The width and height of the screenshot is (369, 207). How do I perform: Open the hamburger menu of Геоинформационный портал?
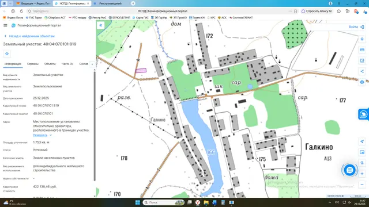pyautogui.click(x=5, y=25)
